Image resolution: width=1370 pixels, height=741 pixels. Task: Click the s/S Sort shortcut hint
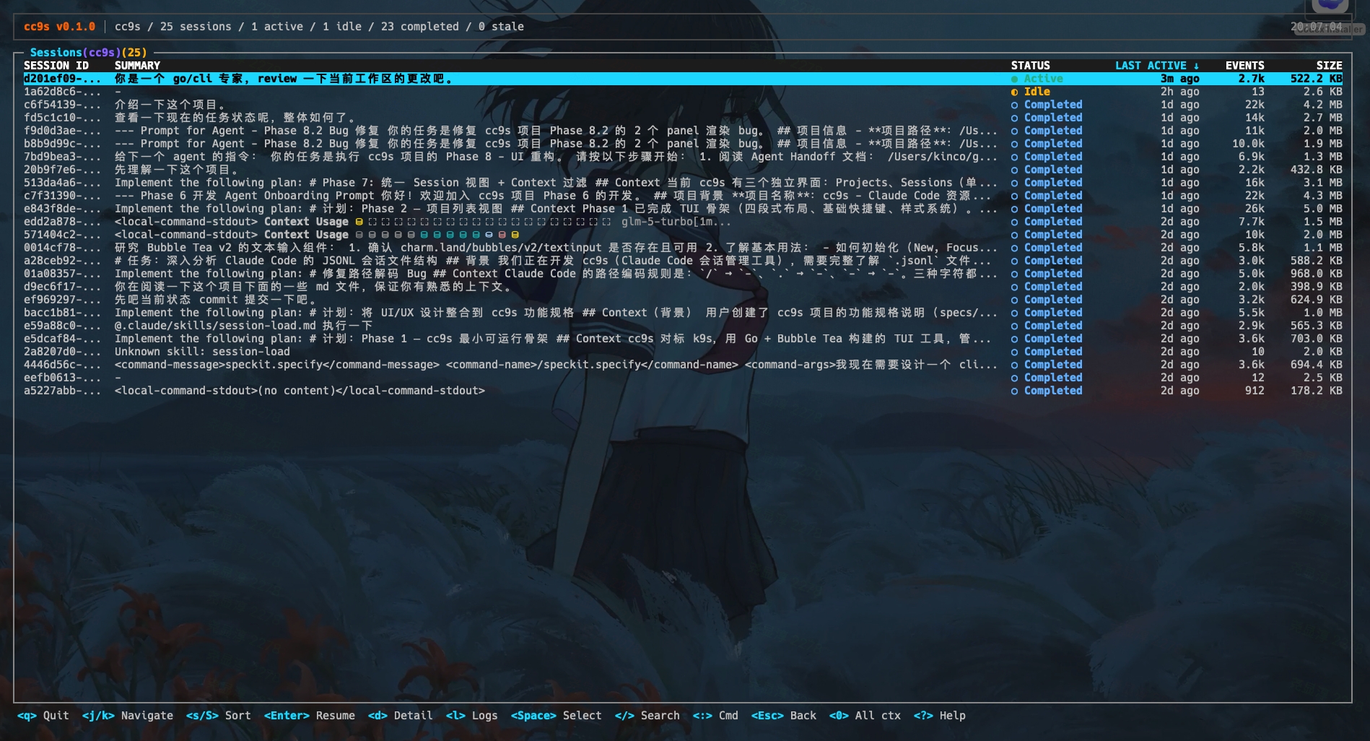(x=219, y=716)
